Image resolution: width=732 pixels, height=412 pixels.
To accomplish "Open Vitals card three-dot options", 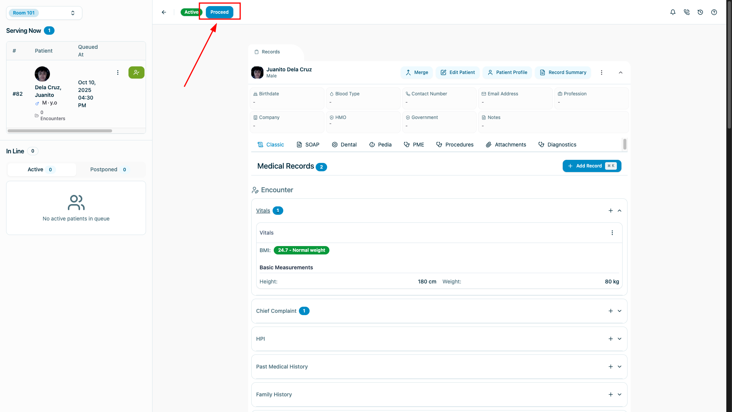I will point(612,233).
